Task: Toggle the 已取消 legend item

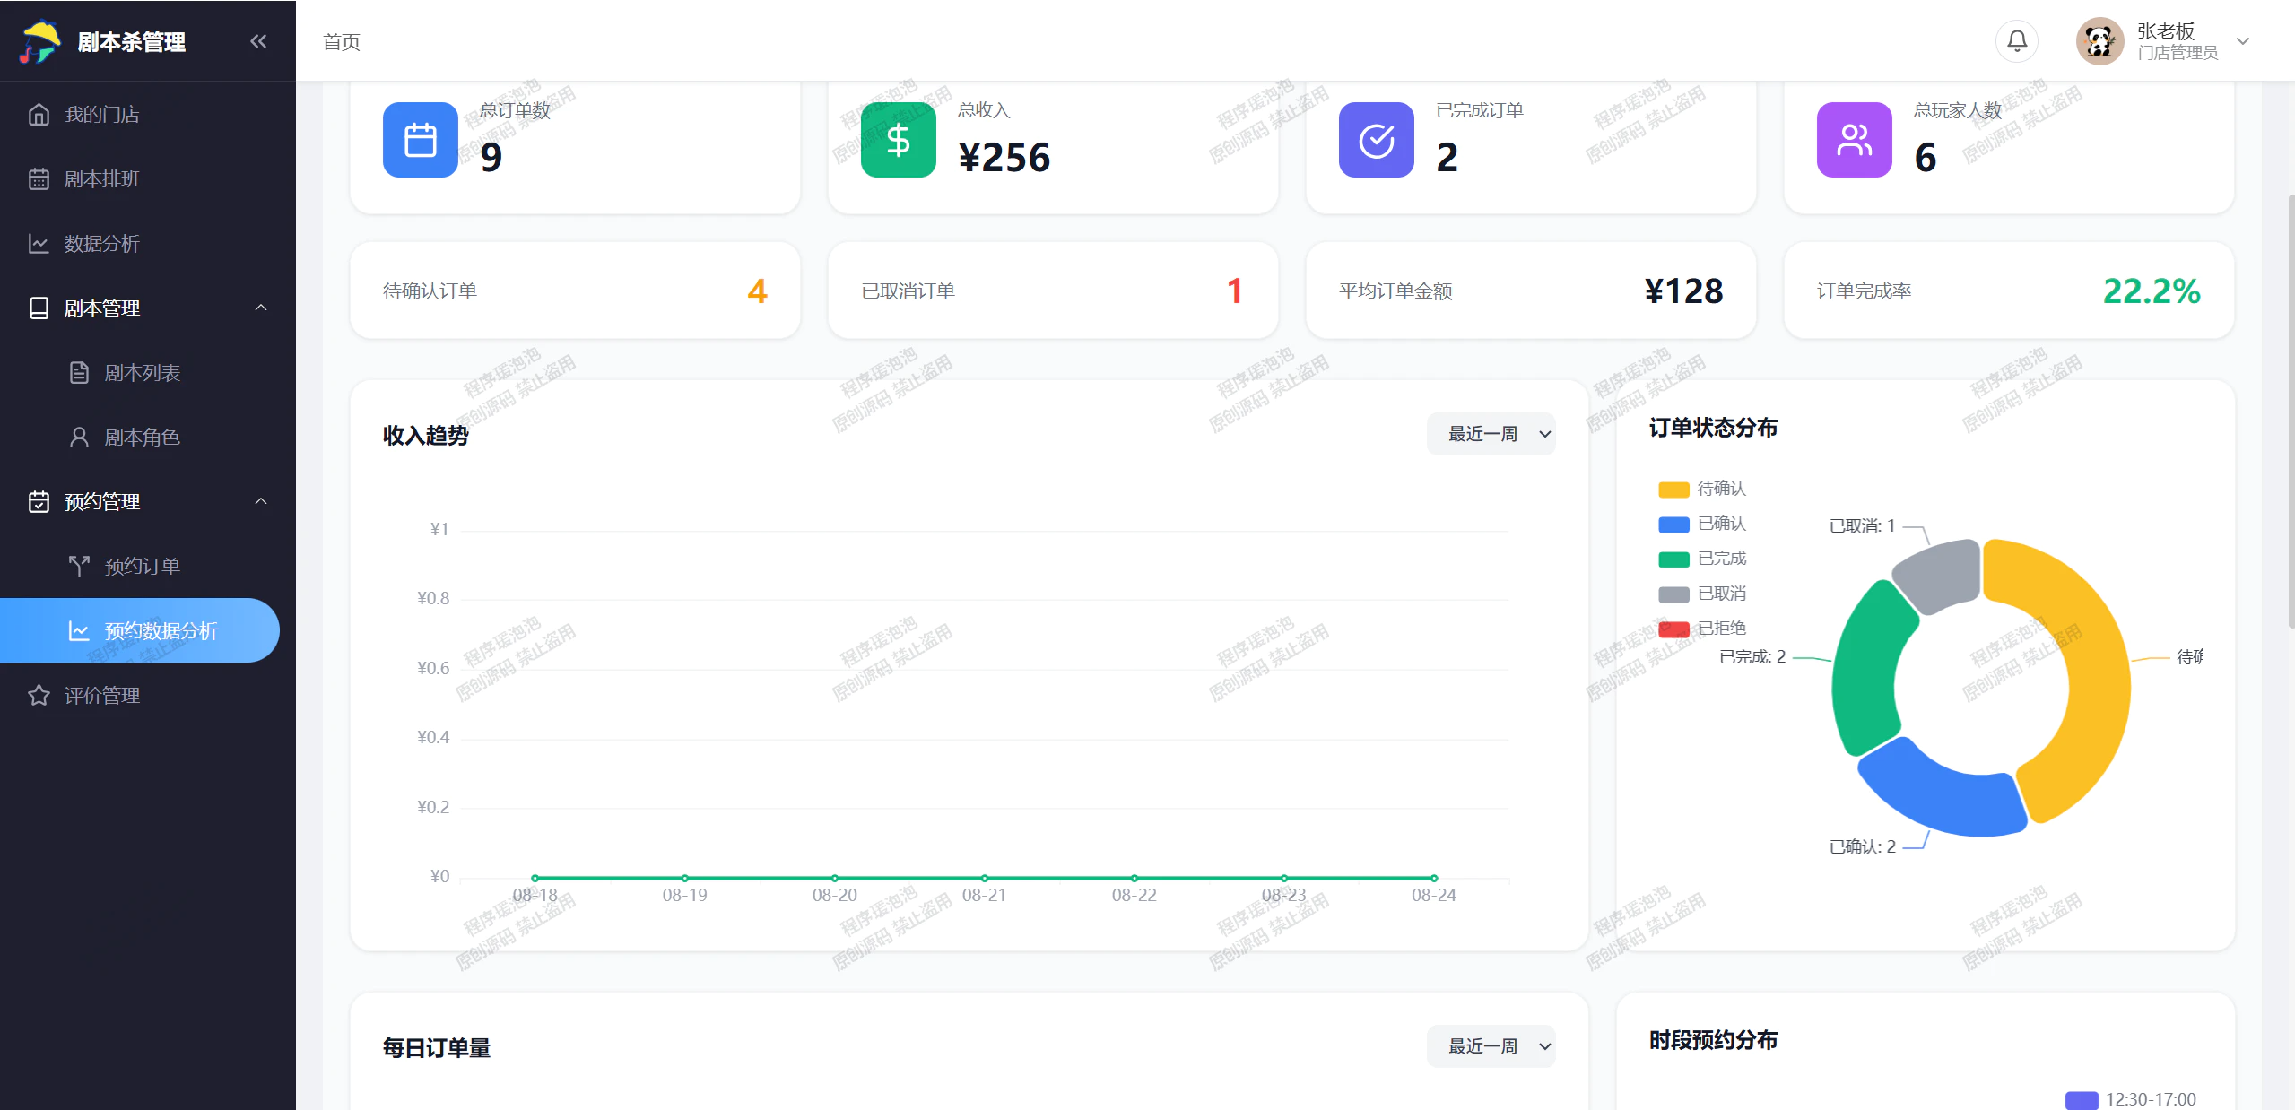Action: click(x=1702, y=594)
